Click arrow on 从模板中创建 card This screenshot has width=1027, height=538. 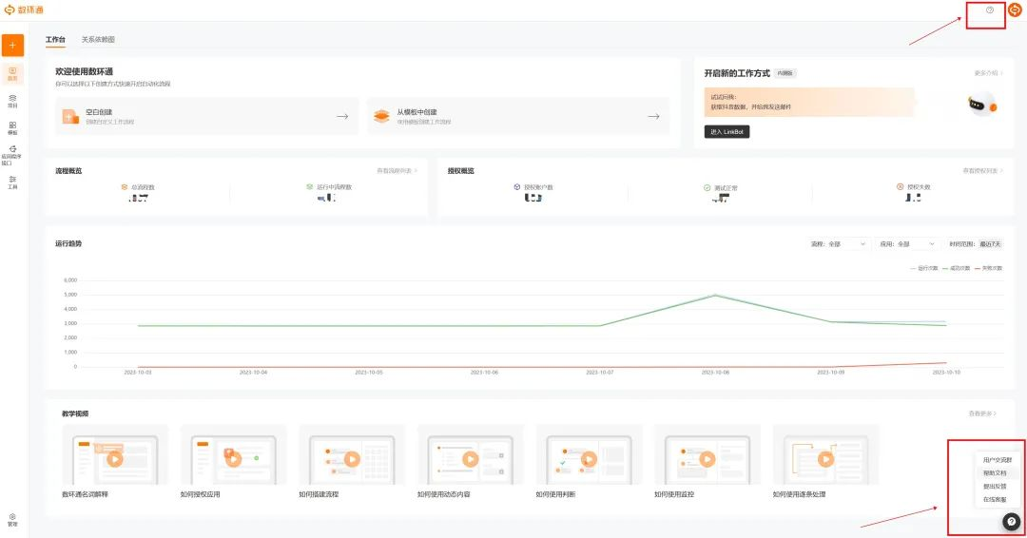pyautogui.click(x=653, y=116)
